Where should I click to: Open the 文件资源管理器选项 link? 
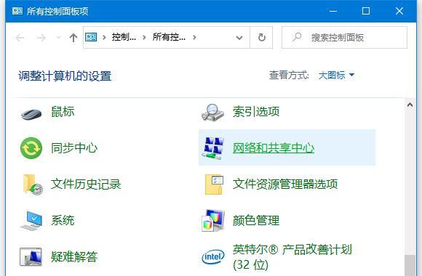coord(285,184)
